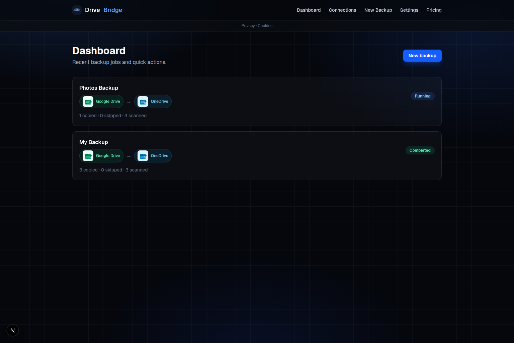
Task: Go to the Pricing page
Action: 434,10
